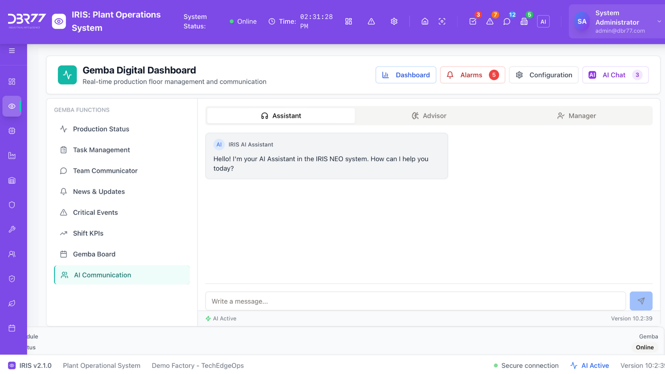Open the wrench maintenance sidebar icon

coord(12,229)
